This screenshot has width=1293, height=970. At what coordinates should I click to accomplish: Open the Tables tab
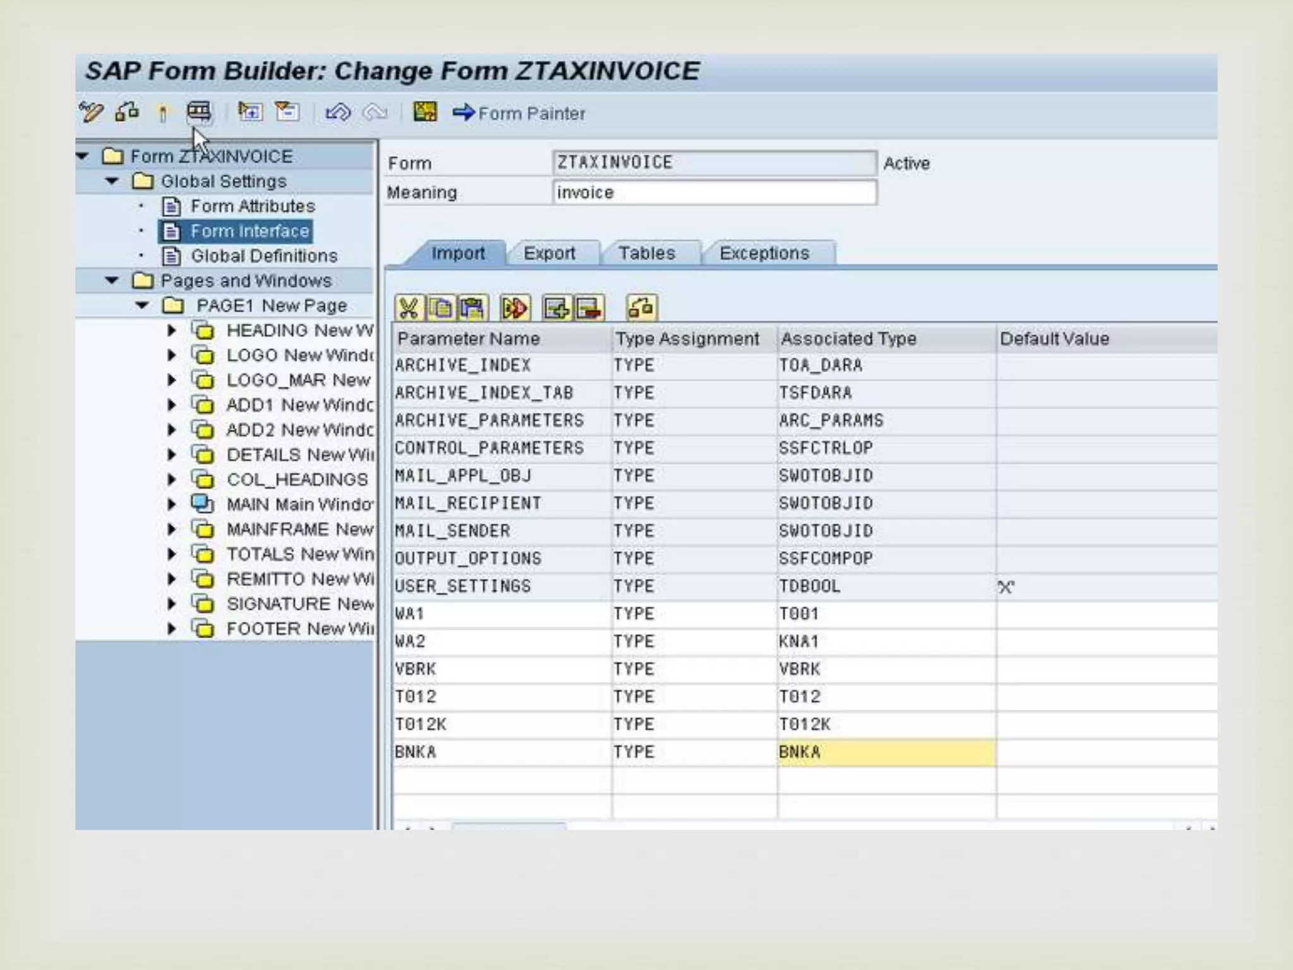coord(646,253)
